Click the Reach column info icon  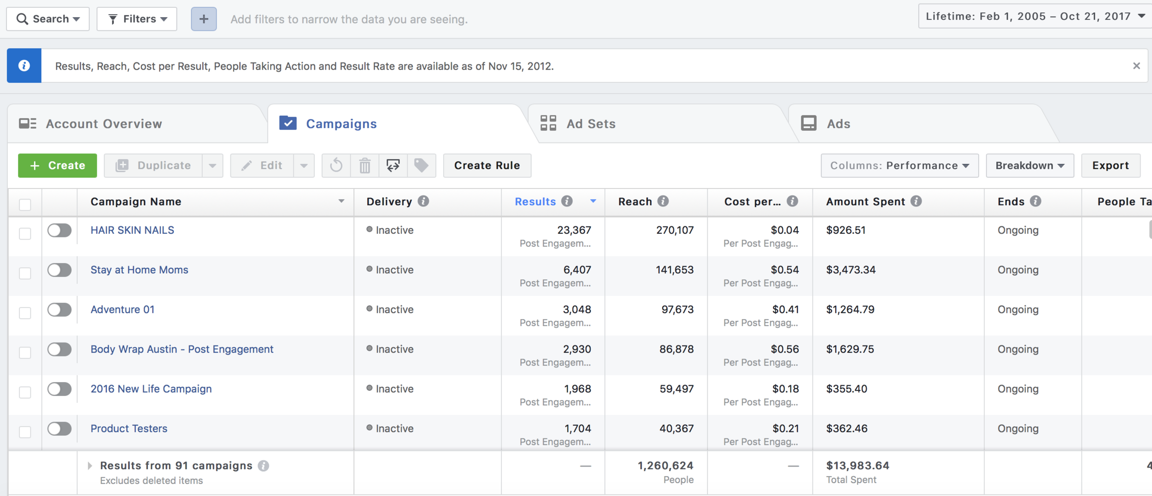(x=663, y=201)
